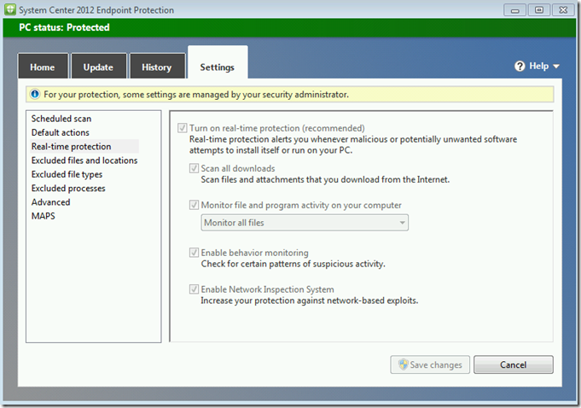Screen dimensions: 581x408
Task: Select Default actions in the settings list
Action: (61, 132)
